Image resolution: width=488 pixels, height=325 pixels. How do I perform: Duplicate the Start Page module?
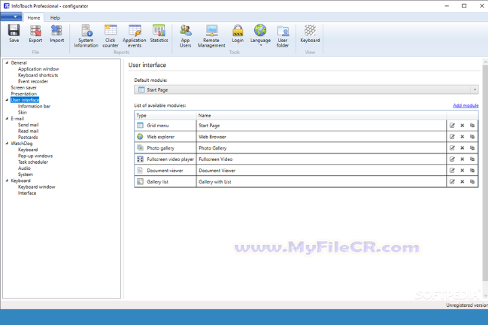(x=472, y=125)
